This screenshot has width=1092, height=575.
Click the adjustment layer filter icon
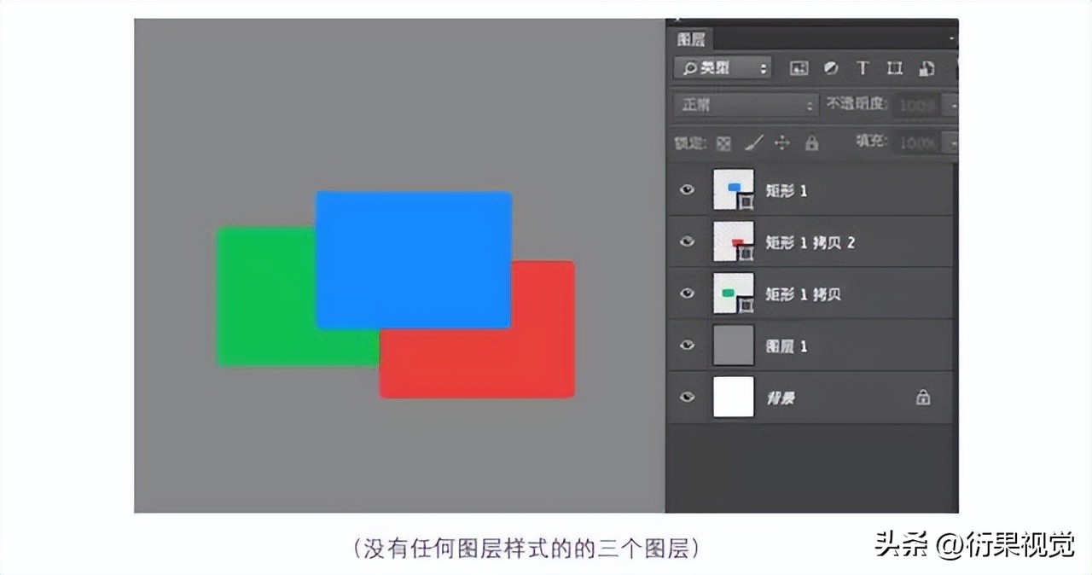coord(831,68)
